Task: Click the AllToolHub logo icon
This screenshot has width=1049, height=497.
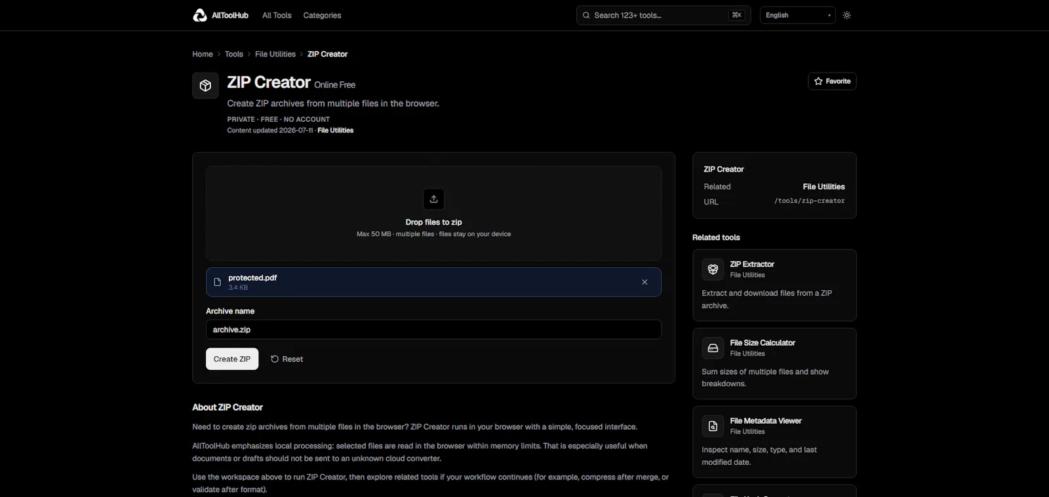Action: 199,15
